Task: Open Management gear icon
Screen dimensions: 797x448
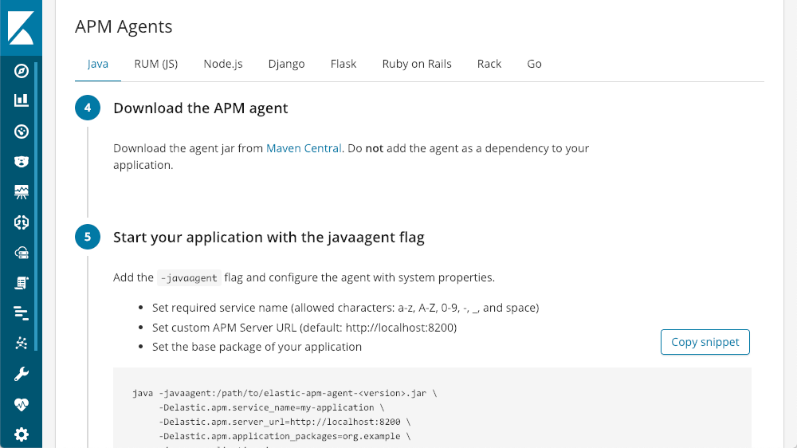Action: (21, 434)
